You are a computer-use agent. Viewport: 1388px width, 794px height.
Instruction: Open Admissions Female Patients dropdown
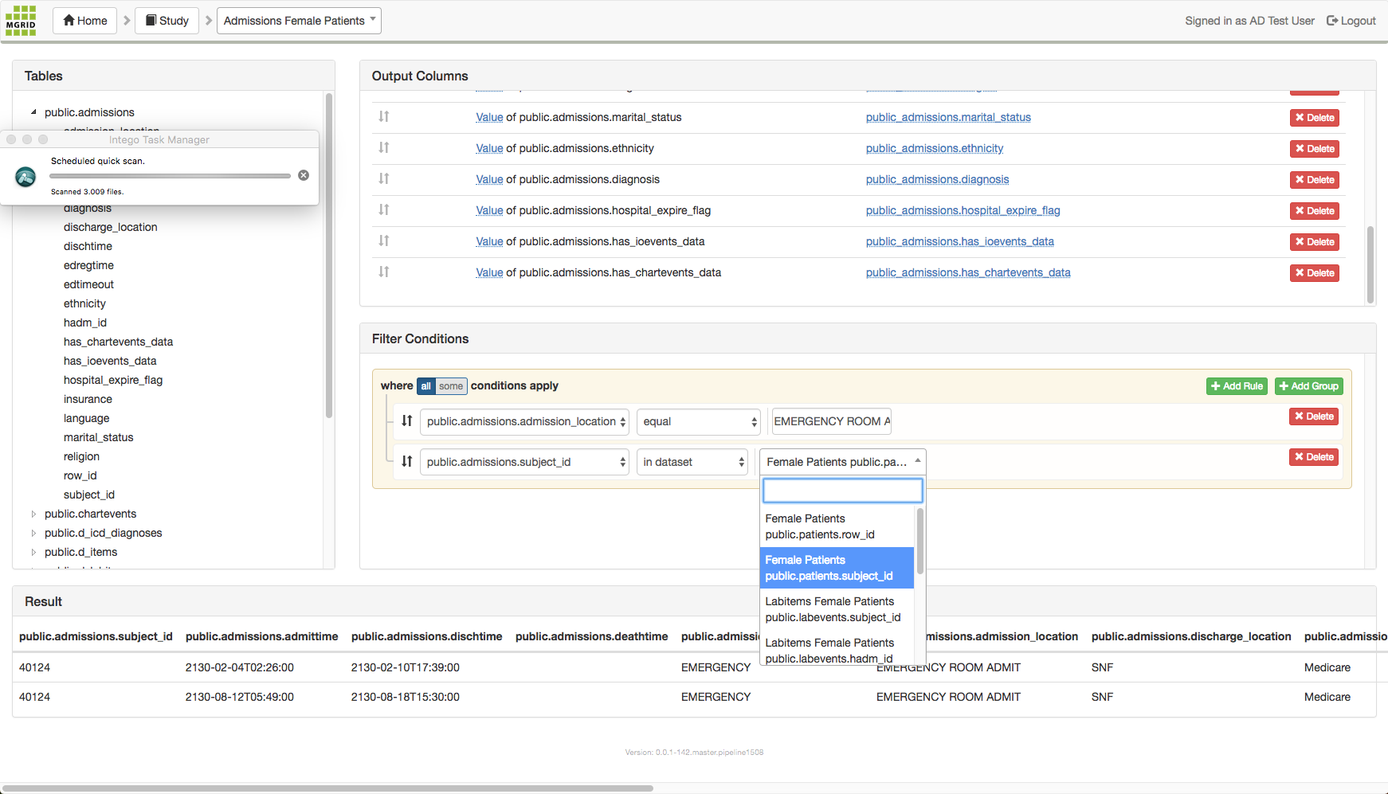[x=299, y=21]
